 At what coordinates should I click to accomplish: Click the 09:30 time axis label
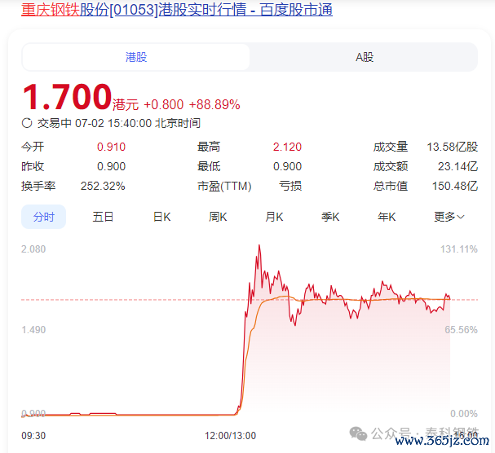tap(33, 436)
